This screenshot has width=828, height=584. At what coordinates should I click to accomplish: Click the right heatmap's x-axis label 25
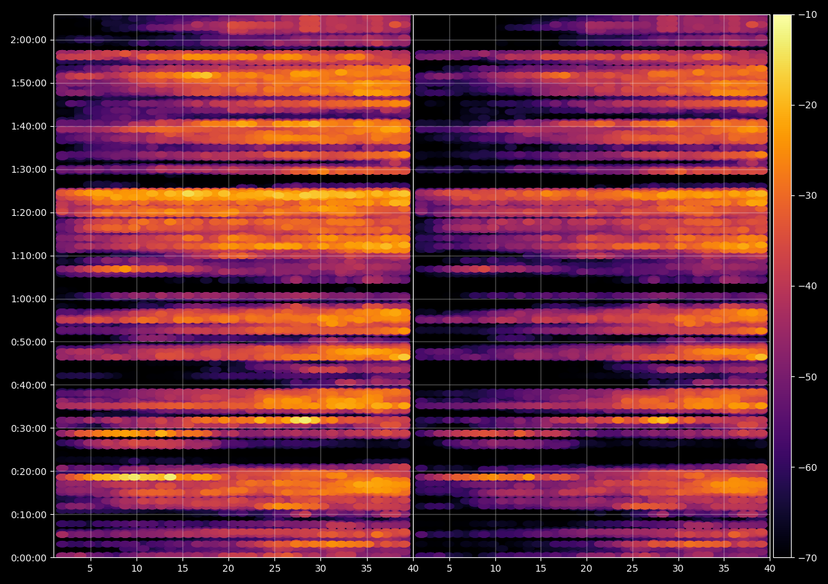click(632, 569)
